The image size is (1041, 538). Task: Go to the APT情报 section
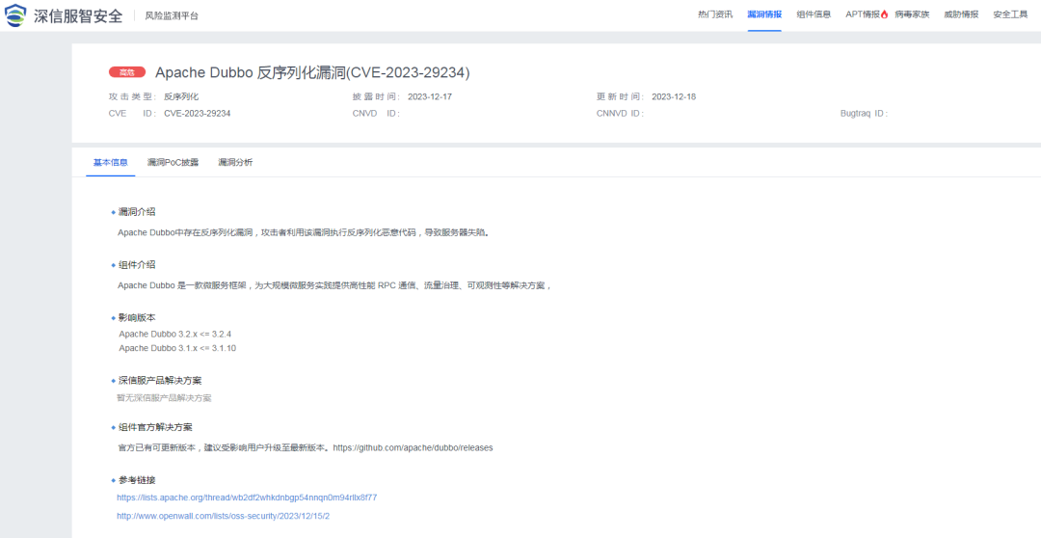(863, 14)
